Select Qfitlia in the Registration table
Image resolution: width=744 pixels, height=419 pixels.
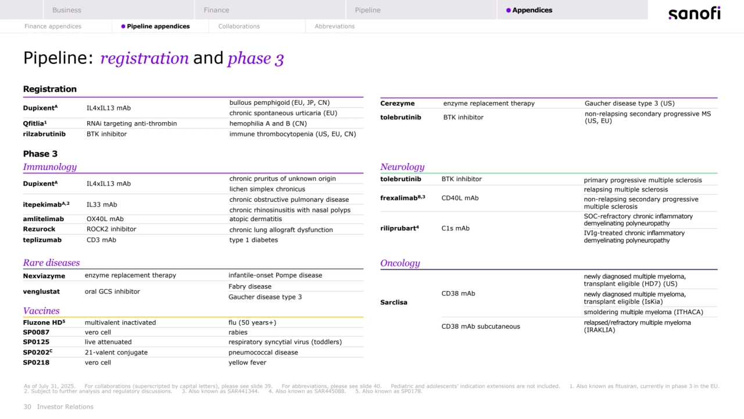34,123
